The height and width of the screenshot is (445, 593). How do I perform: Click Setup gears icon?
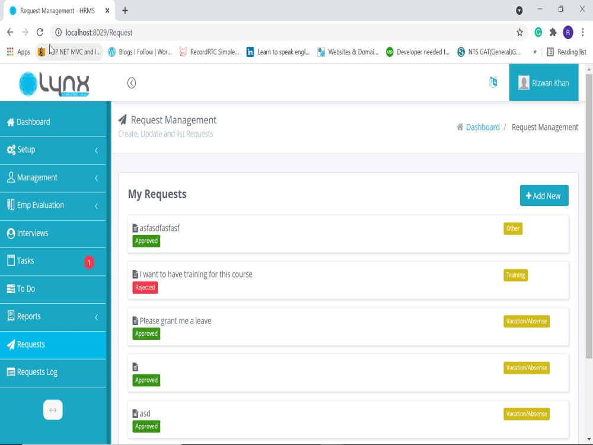11,150
